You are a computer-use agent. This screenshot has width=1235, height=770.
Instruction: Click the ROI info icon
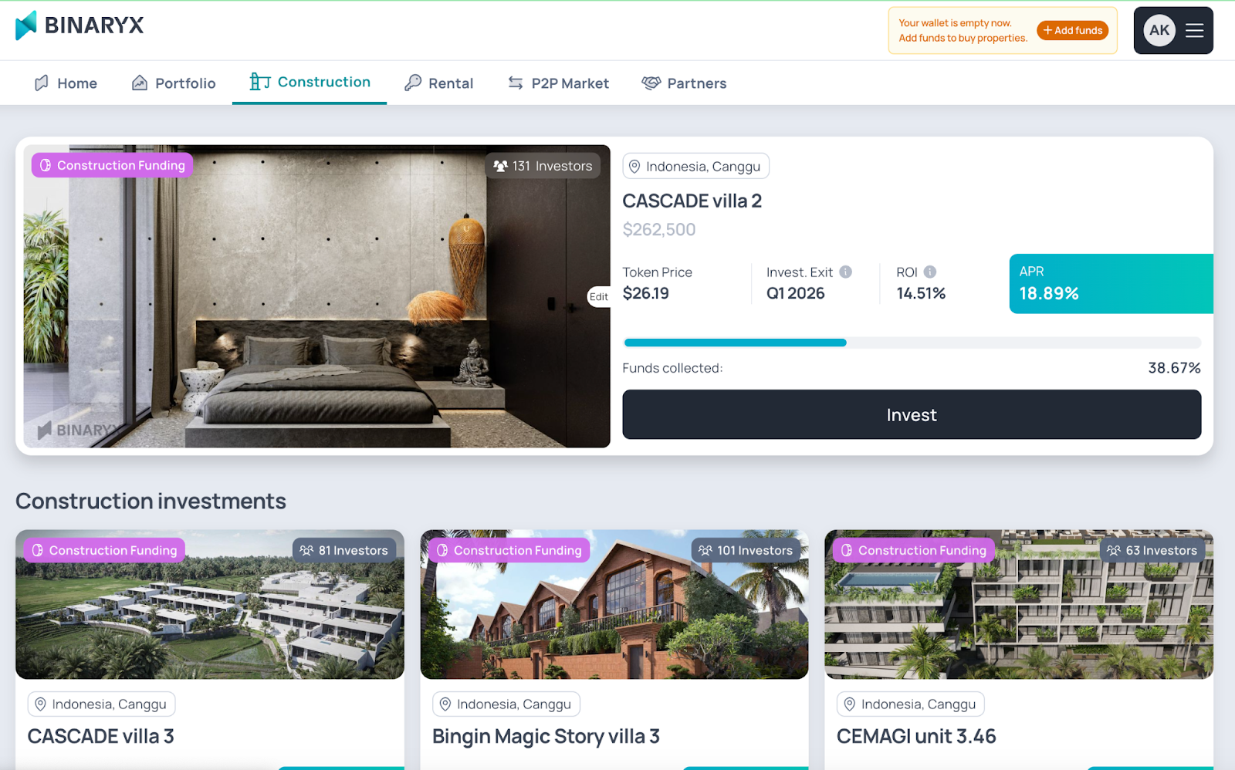930,272
